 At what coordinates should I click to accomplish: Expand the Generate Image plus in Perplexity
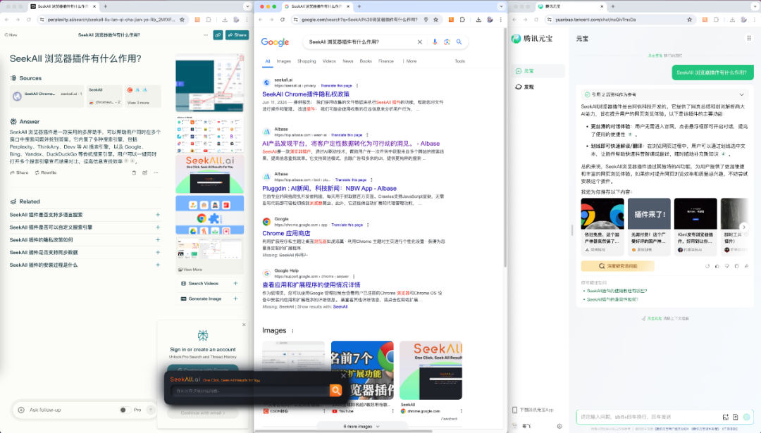pos(235,299)
